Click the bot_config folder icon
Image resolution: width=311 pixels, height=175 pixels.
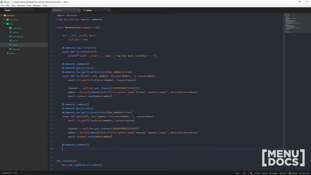tap(8, 19)
